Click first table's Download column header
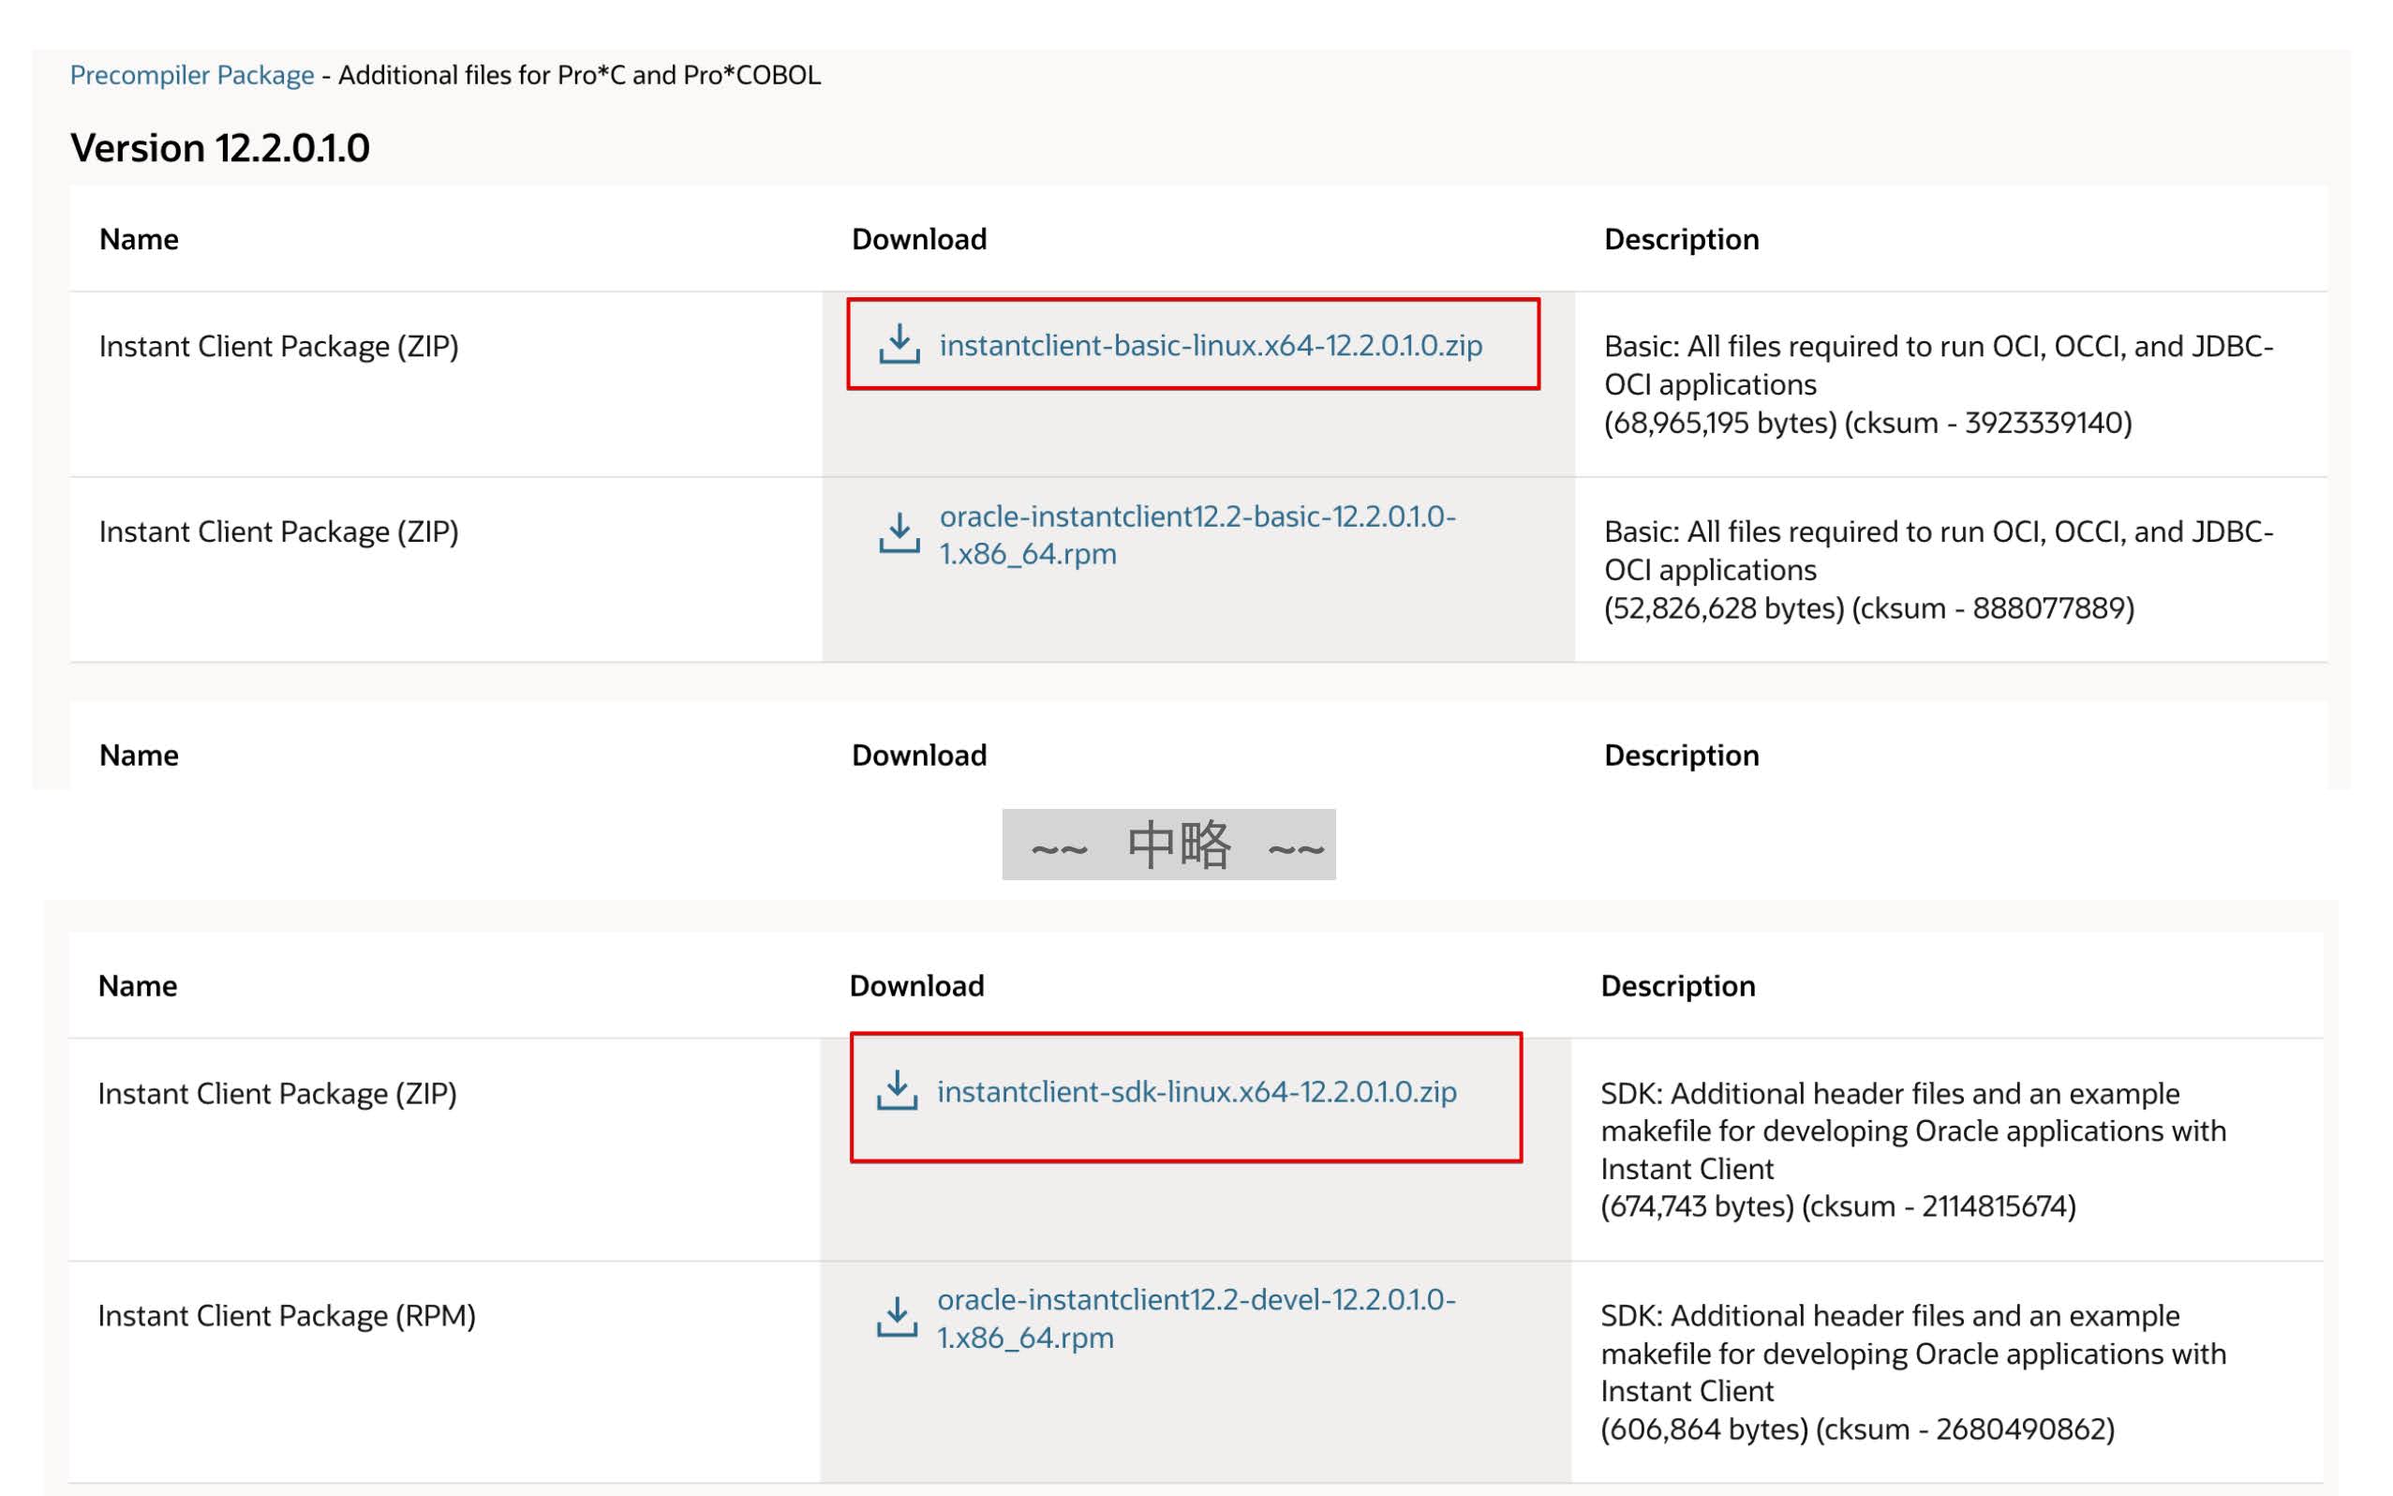 pyautogui.click(x=918, y=239)
